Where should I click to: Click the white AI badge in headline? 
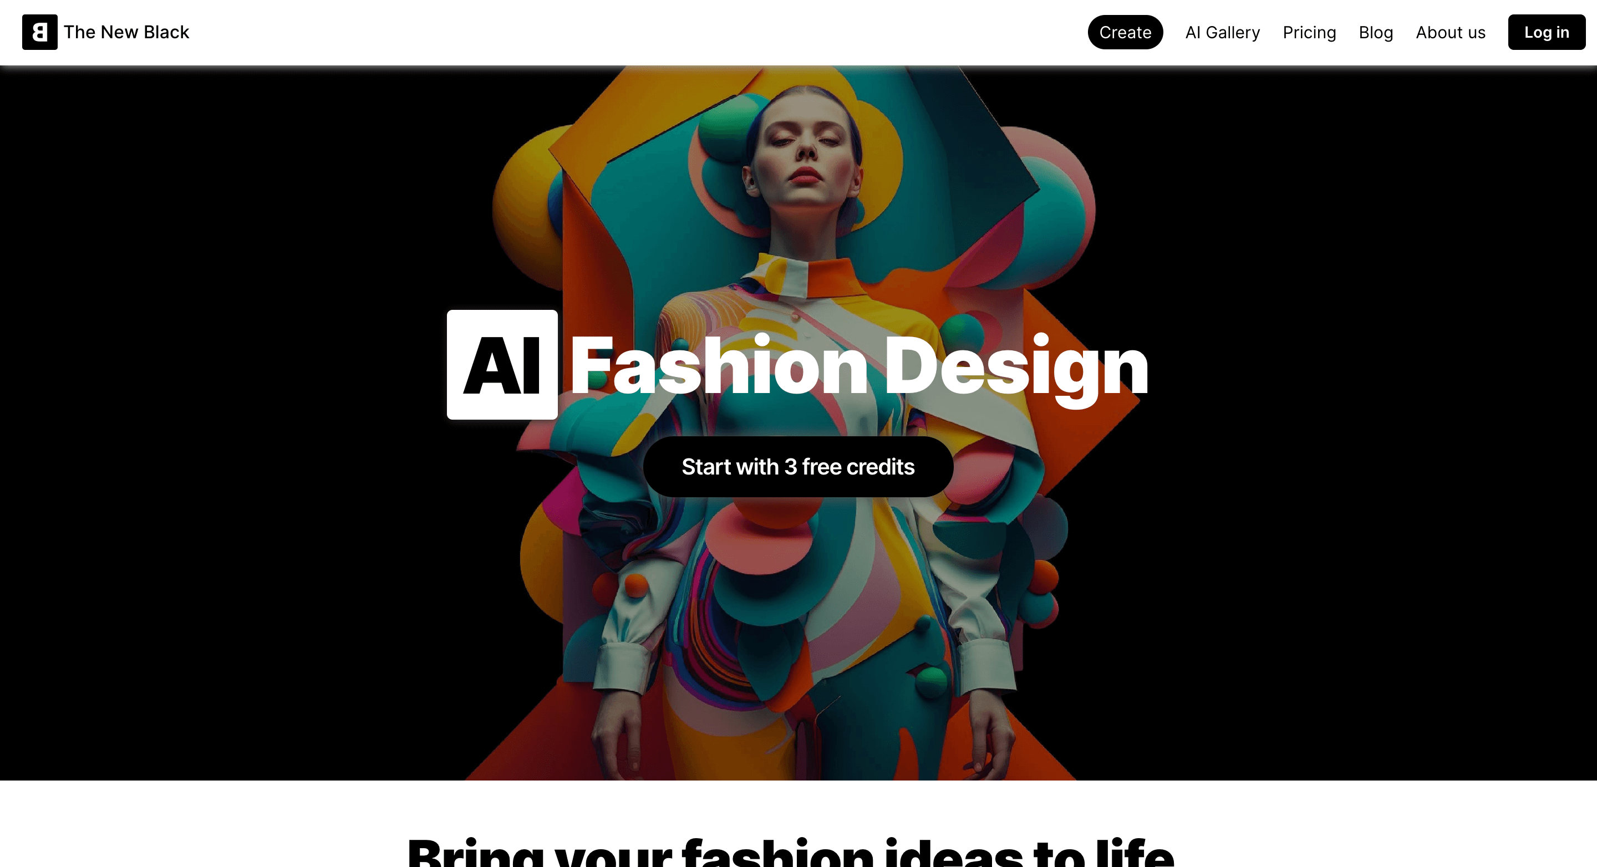[x=502, y=364]
